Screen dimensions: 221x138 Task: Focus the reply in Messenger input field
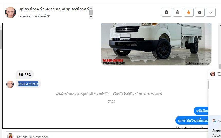107,137
